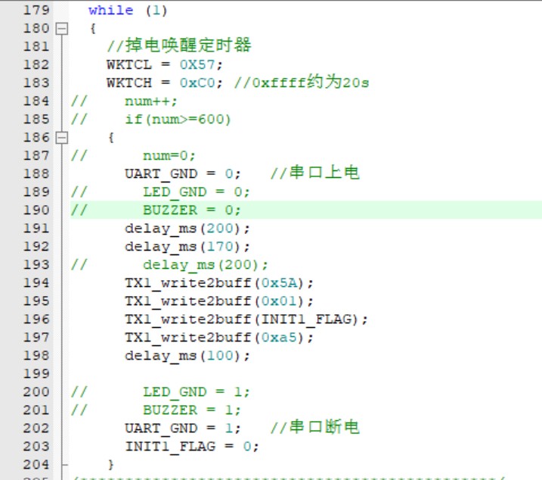Click 'TX1_write2buff(0xa5);' line
542x480 pixels.
[x=219, y=338]
